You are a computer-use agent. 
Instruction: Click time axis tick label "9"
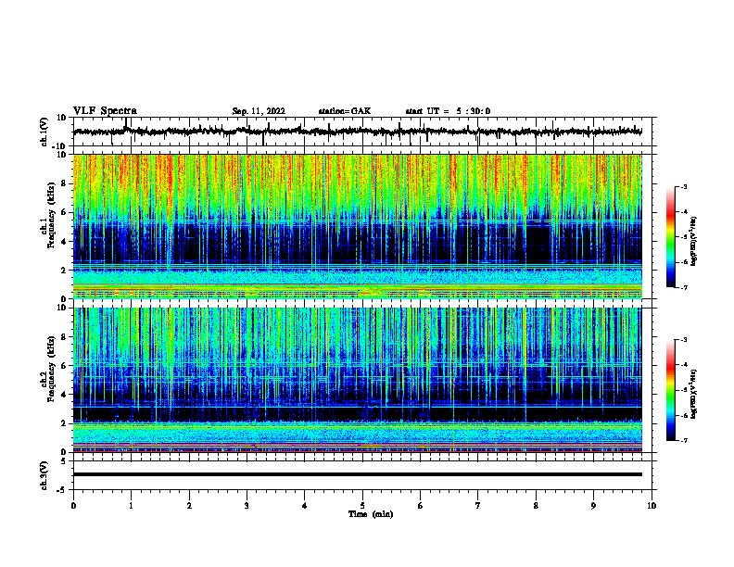pyautogui.click(x=593, y=506)
